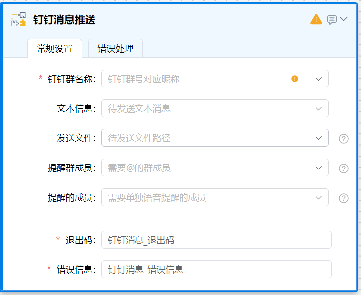Click the 文本信息 label
361x295 pixels.
(76, 109)
